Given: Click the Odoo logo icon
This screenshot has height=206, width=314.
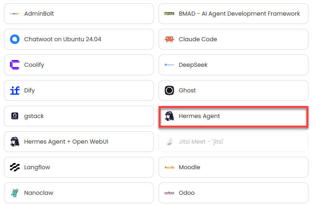Looking at the screenshot, I should pyautogui.click(x=169, y=193).
